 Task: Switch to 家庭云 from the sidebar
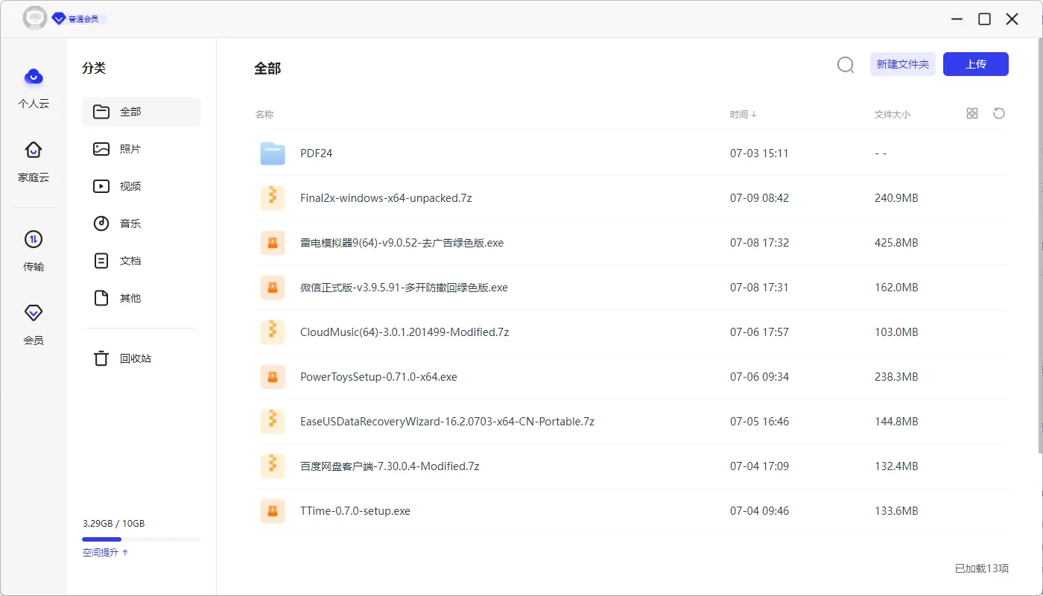(33, 161)
